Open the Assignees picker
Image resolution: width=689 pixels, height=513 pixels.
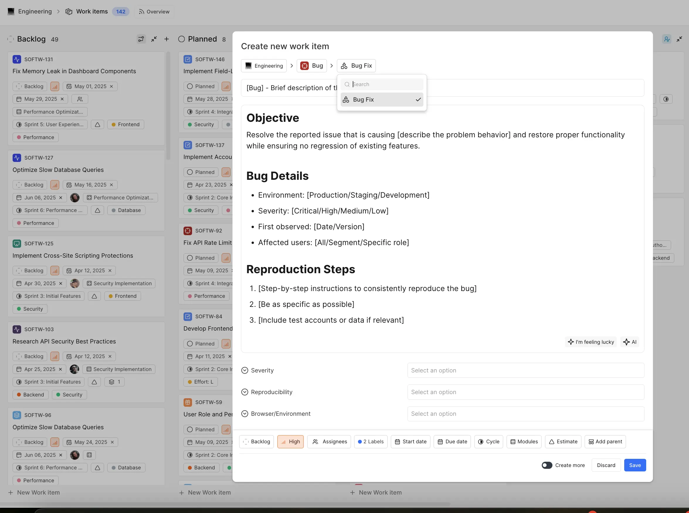point(329,442)
